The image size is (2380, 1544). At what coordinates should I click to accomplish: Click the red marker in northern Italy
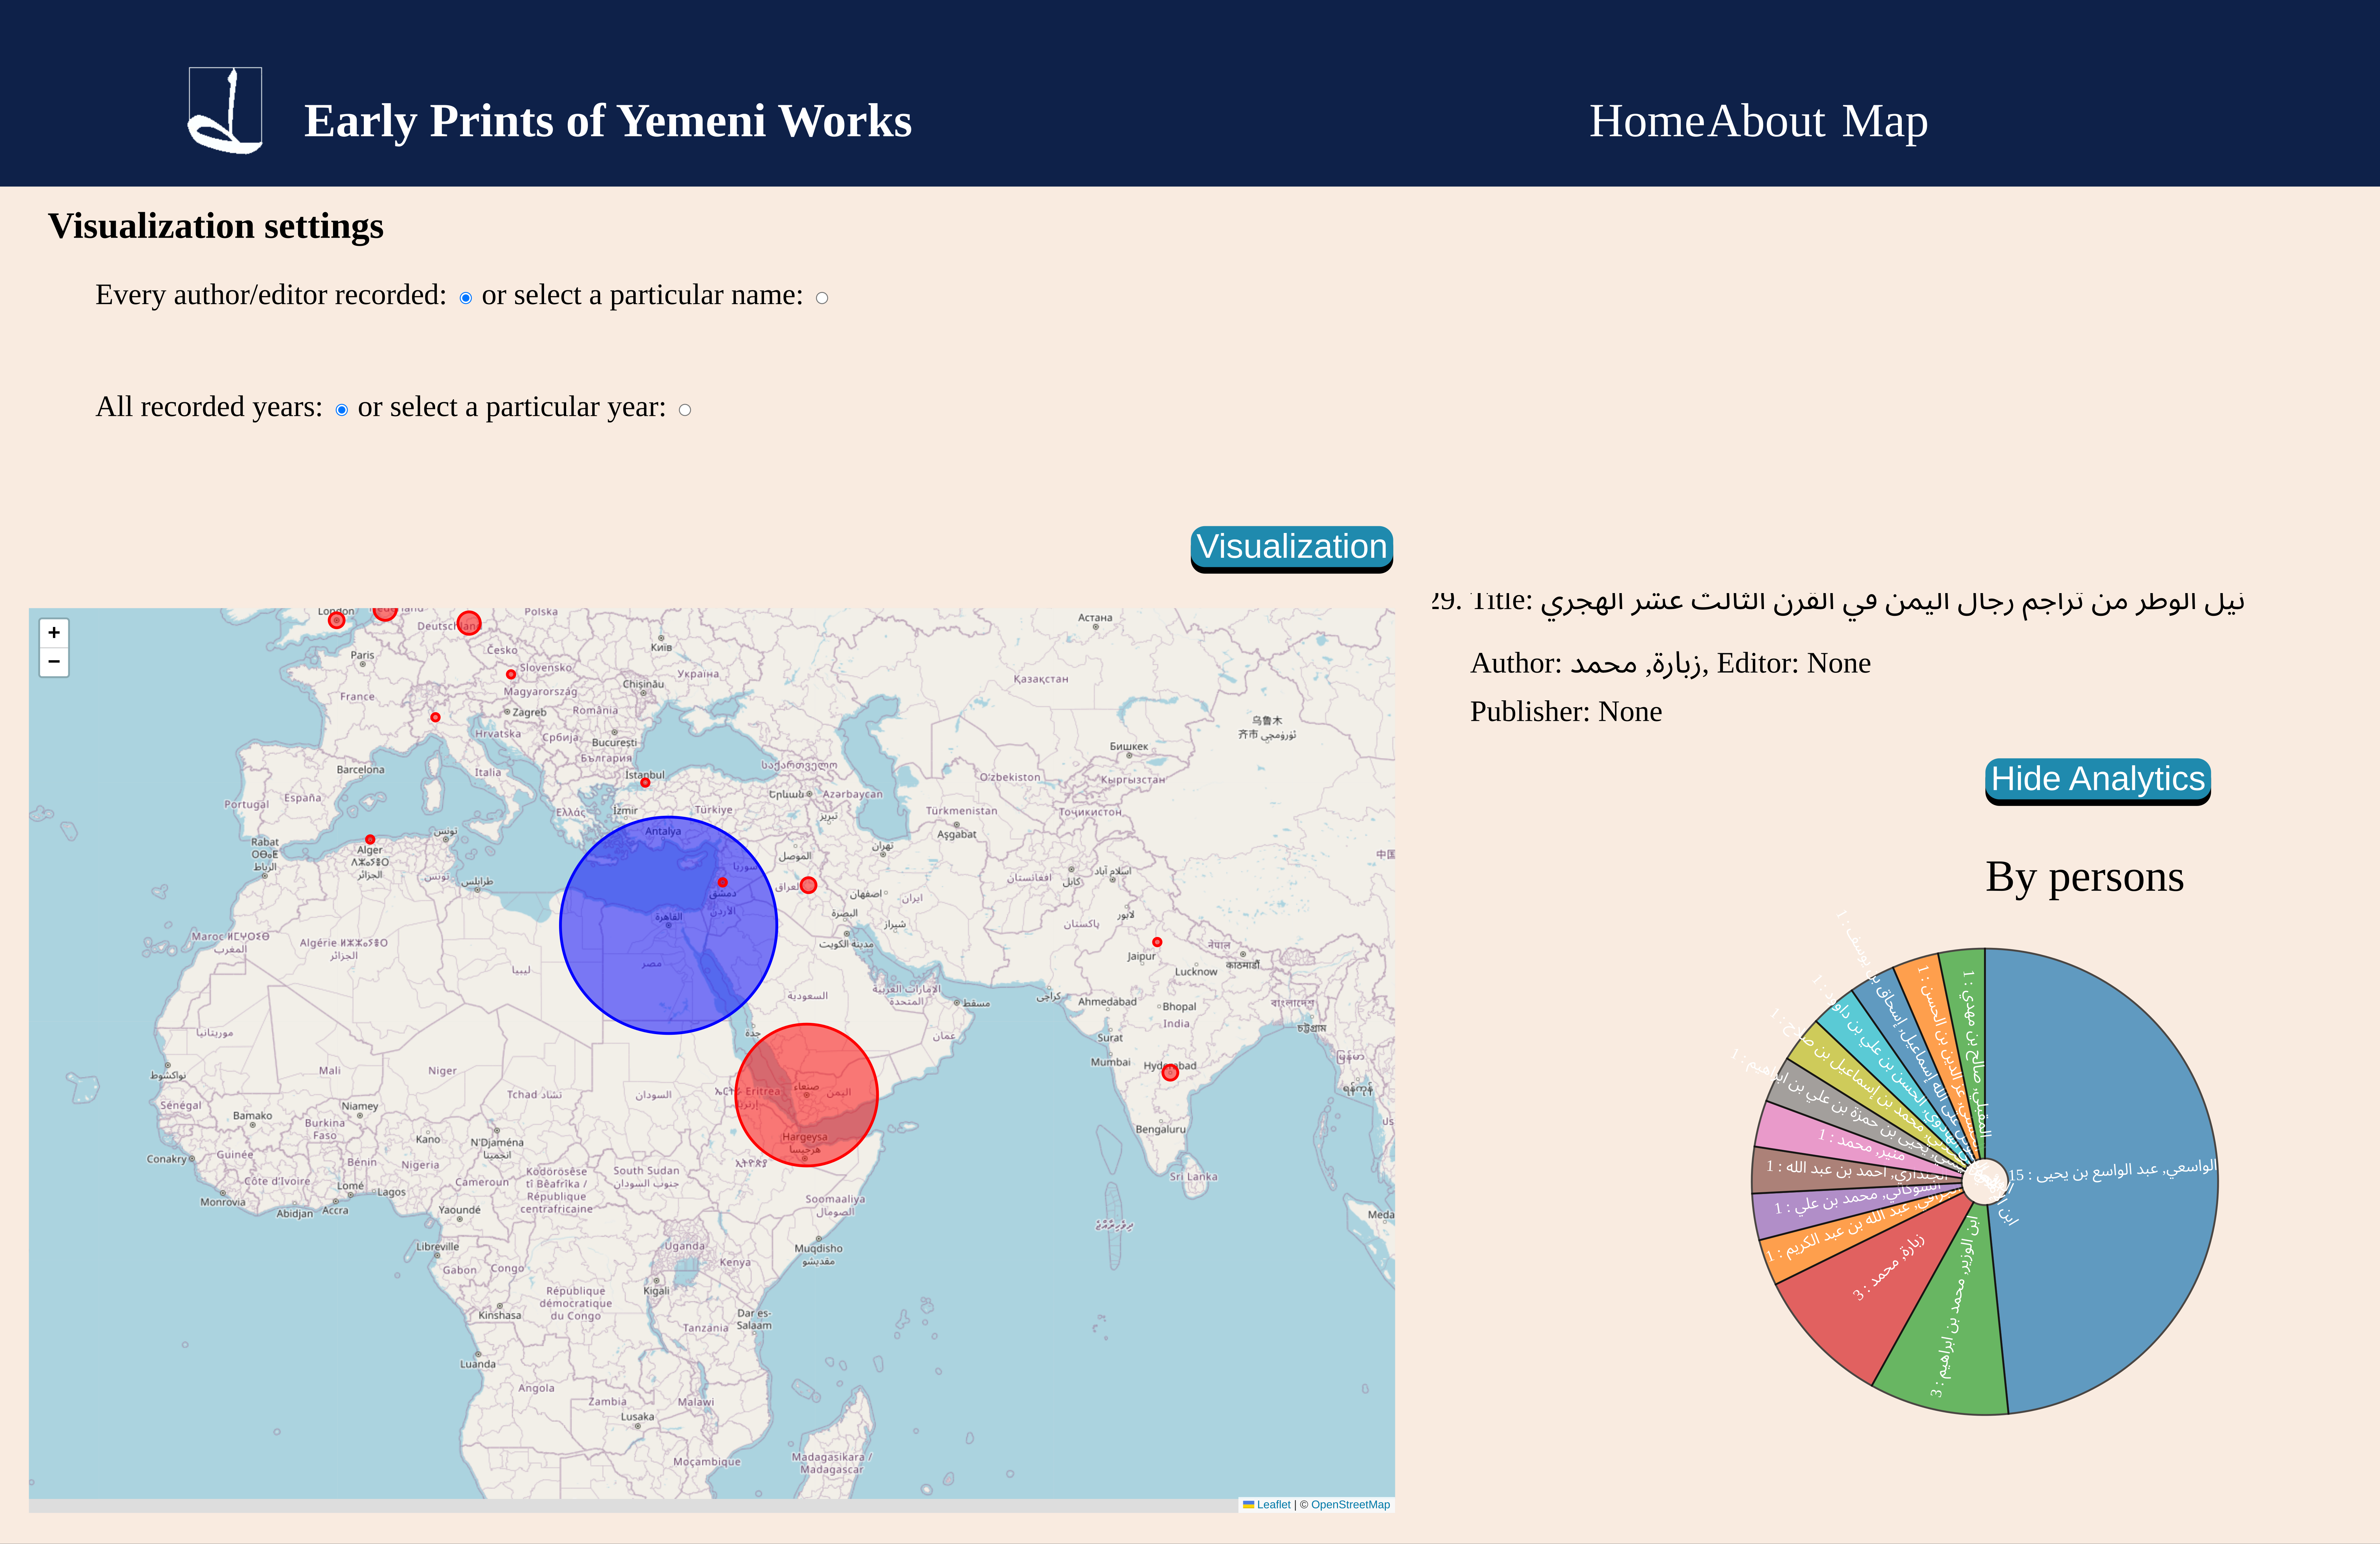[x=435, y=717]
